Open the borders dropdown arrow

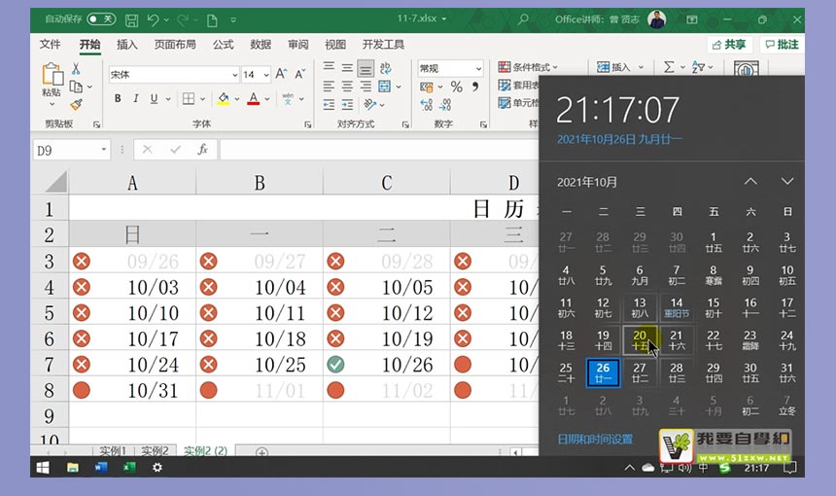202,98
